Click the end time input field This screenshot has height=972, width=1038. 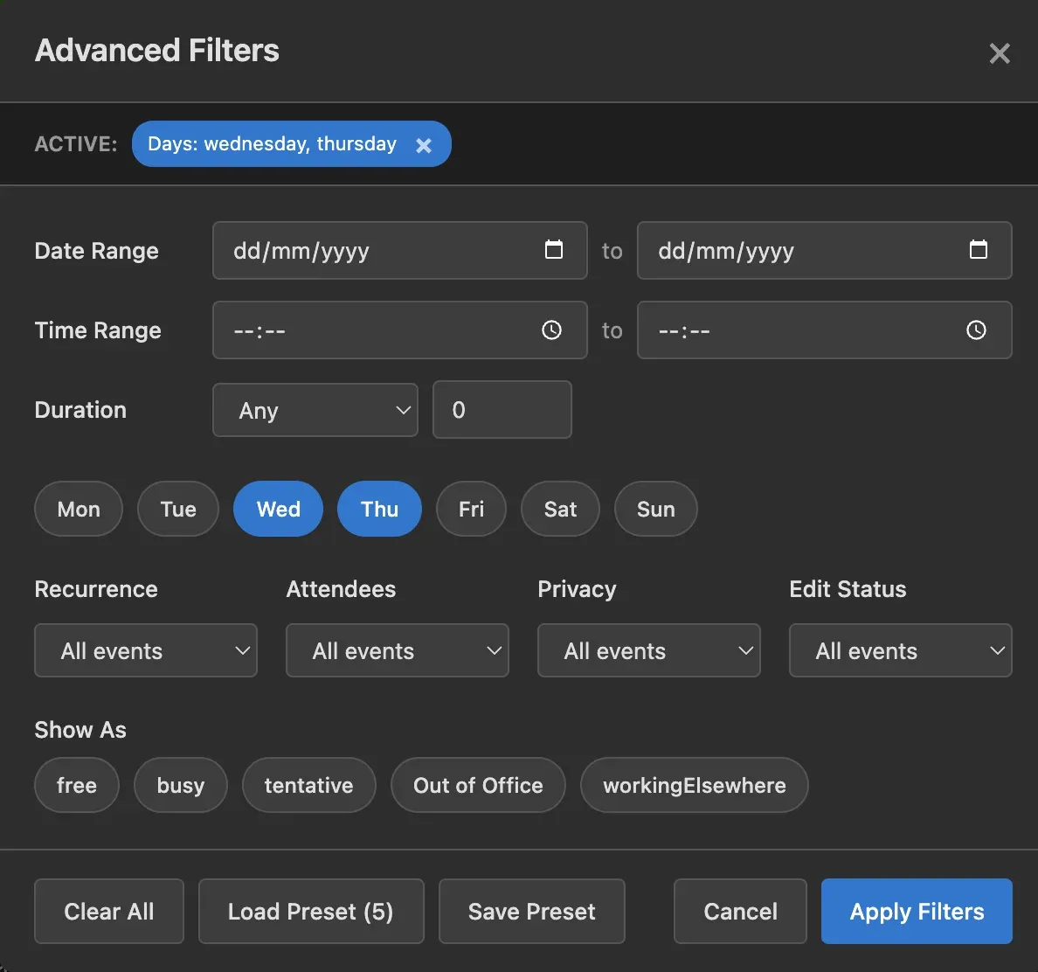click(x=824, y=330)
